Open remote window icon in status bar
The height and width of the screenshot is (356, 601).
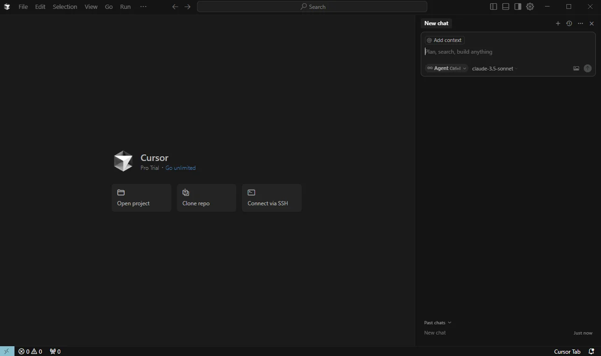pyautogui.click(x=7, y=351)
